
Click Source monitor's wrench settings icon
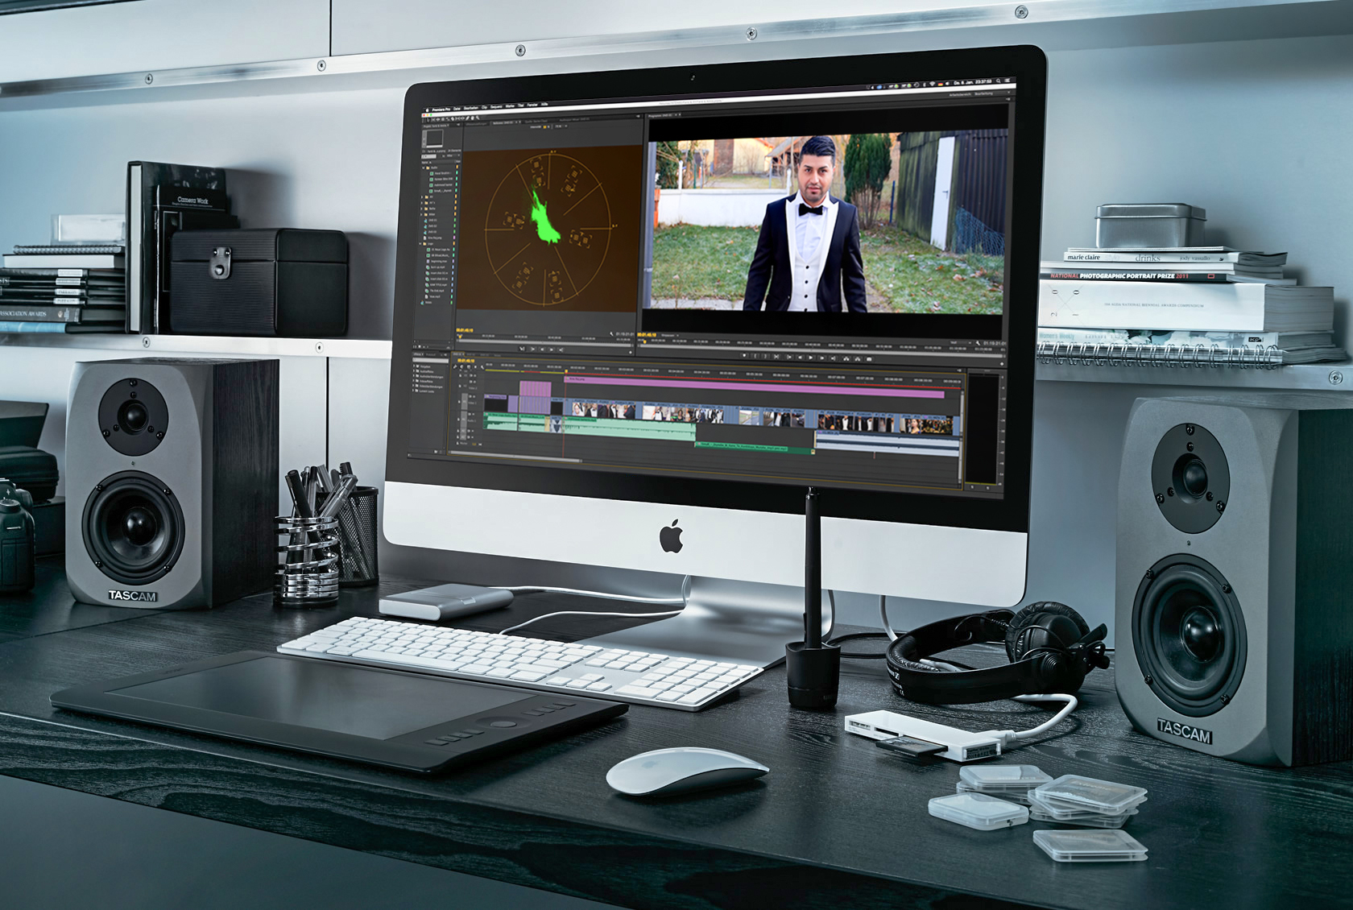pyautogui.click(x=611, y=334)
